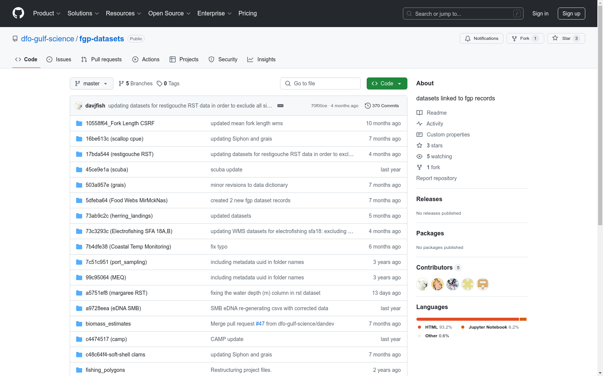View the Insights tab
The height and width of the screenshot is (376, 603).
point(261,59)
